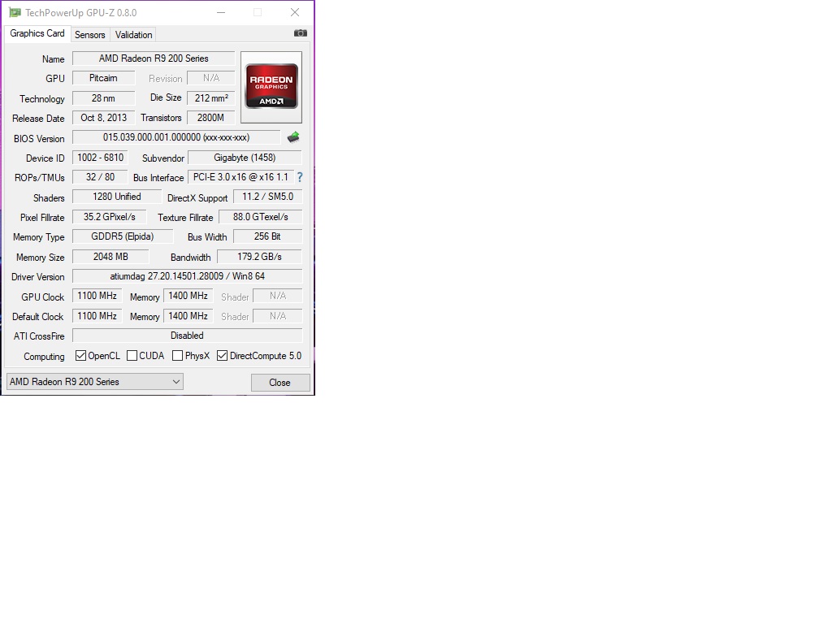Image resolution: width=832 pixels, height=624 pixels.
Task: Click the Texture Fillrate label
Action: click(x=185, y=218)
